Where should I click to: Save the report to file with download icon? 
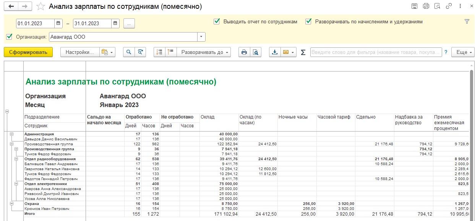point(274,52)
